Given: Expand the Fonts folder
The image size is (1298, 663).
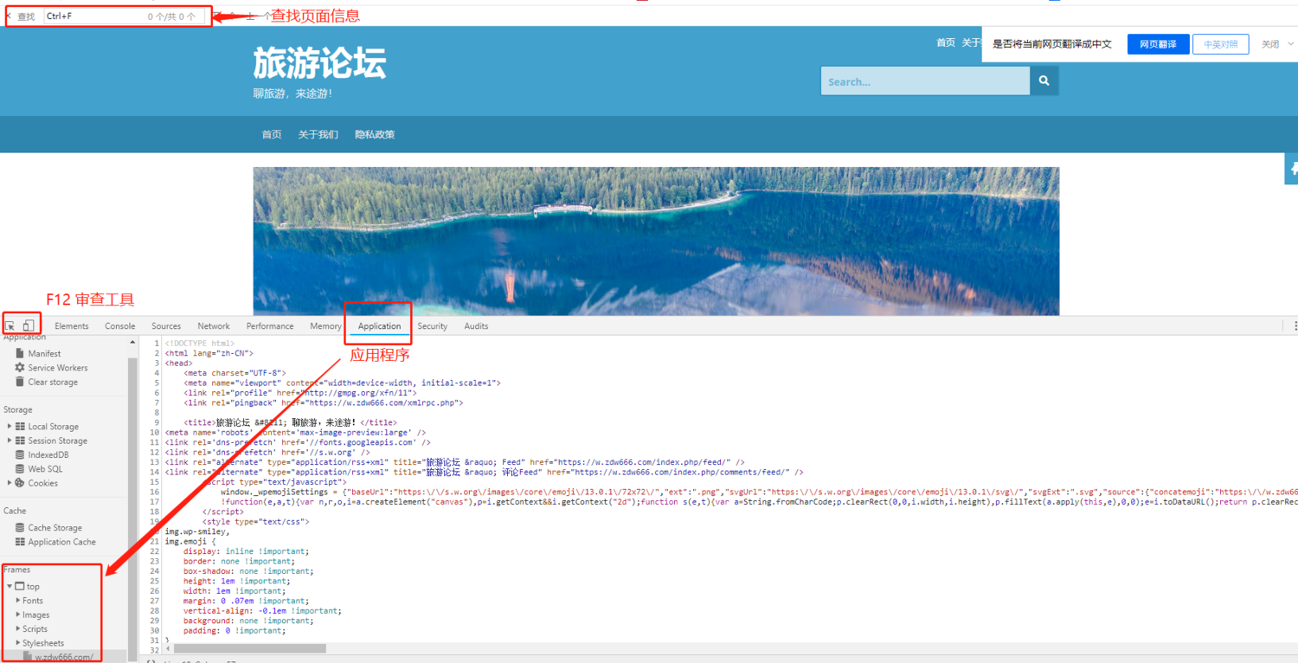Looking at the screenshot, I should coord(18,600).
